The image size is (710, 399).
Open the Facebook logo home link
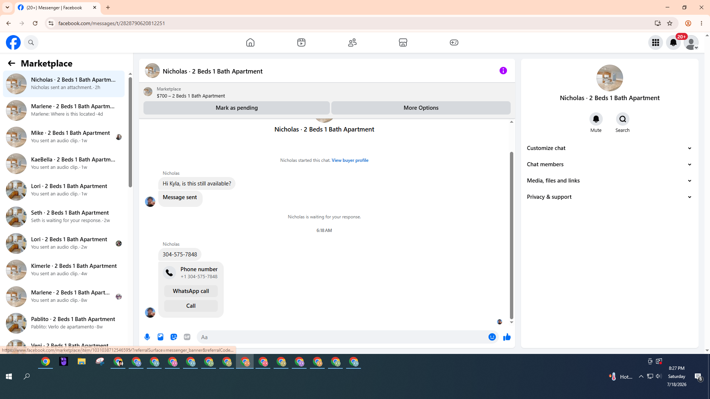[x=13, y=42]
